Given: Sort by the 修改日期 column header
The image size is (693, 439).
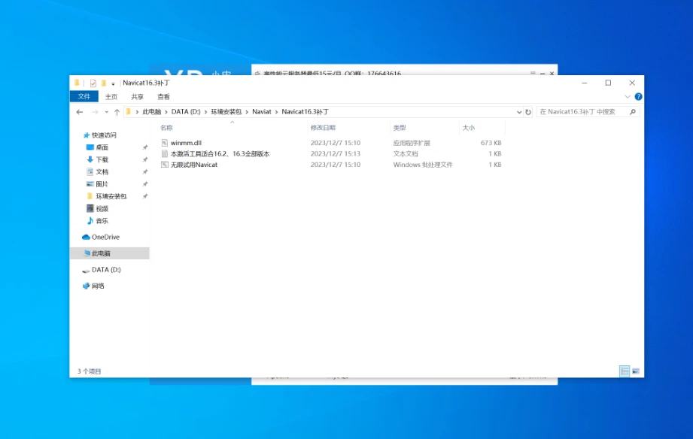Looking at the screenshot, I should 323,128.
